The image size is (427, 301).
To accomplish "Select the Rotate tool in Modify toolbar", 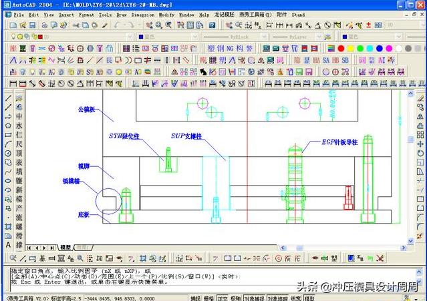I will [x=420, y=154].
